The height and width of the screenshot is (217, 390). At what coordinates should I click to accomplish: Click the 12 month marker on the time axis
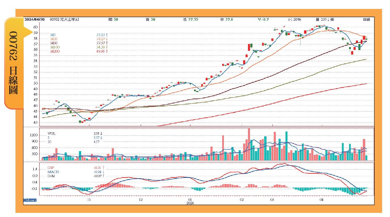(x=141, y=199)
